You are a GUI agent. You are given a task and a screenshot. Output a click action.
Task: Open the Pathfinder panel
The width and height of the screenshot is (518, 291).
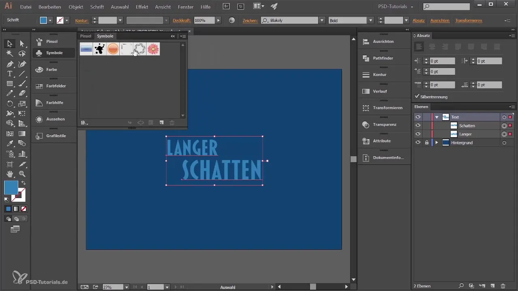tap(383, 58)
